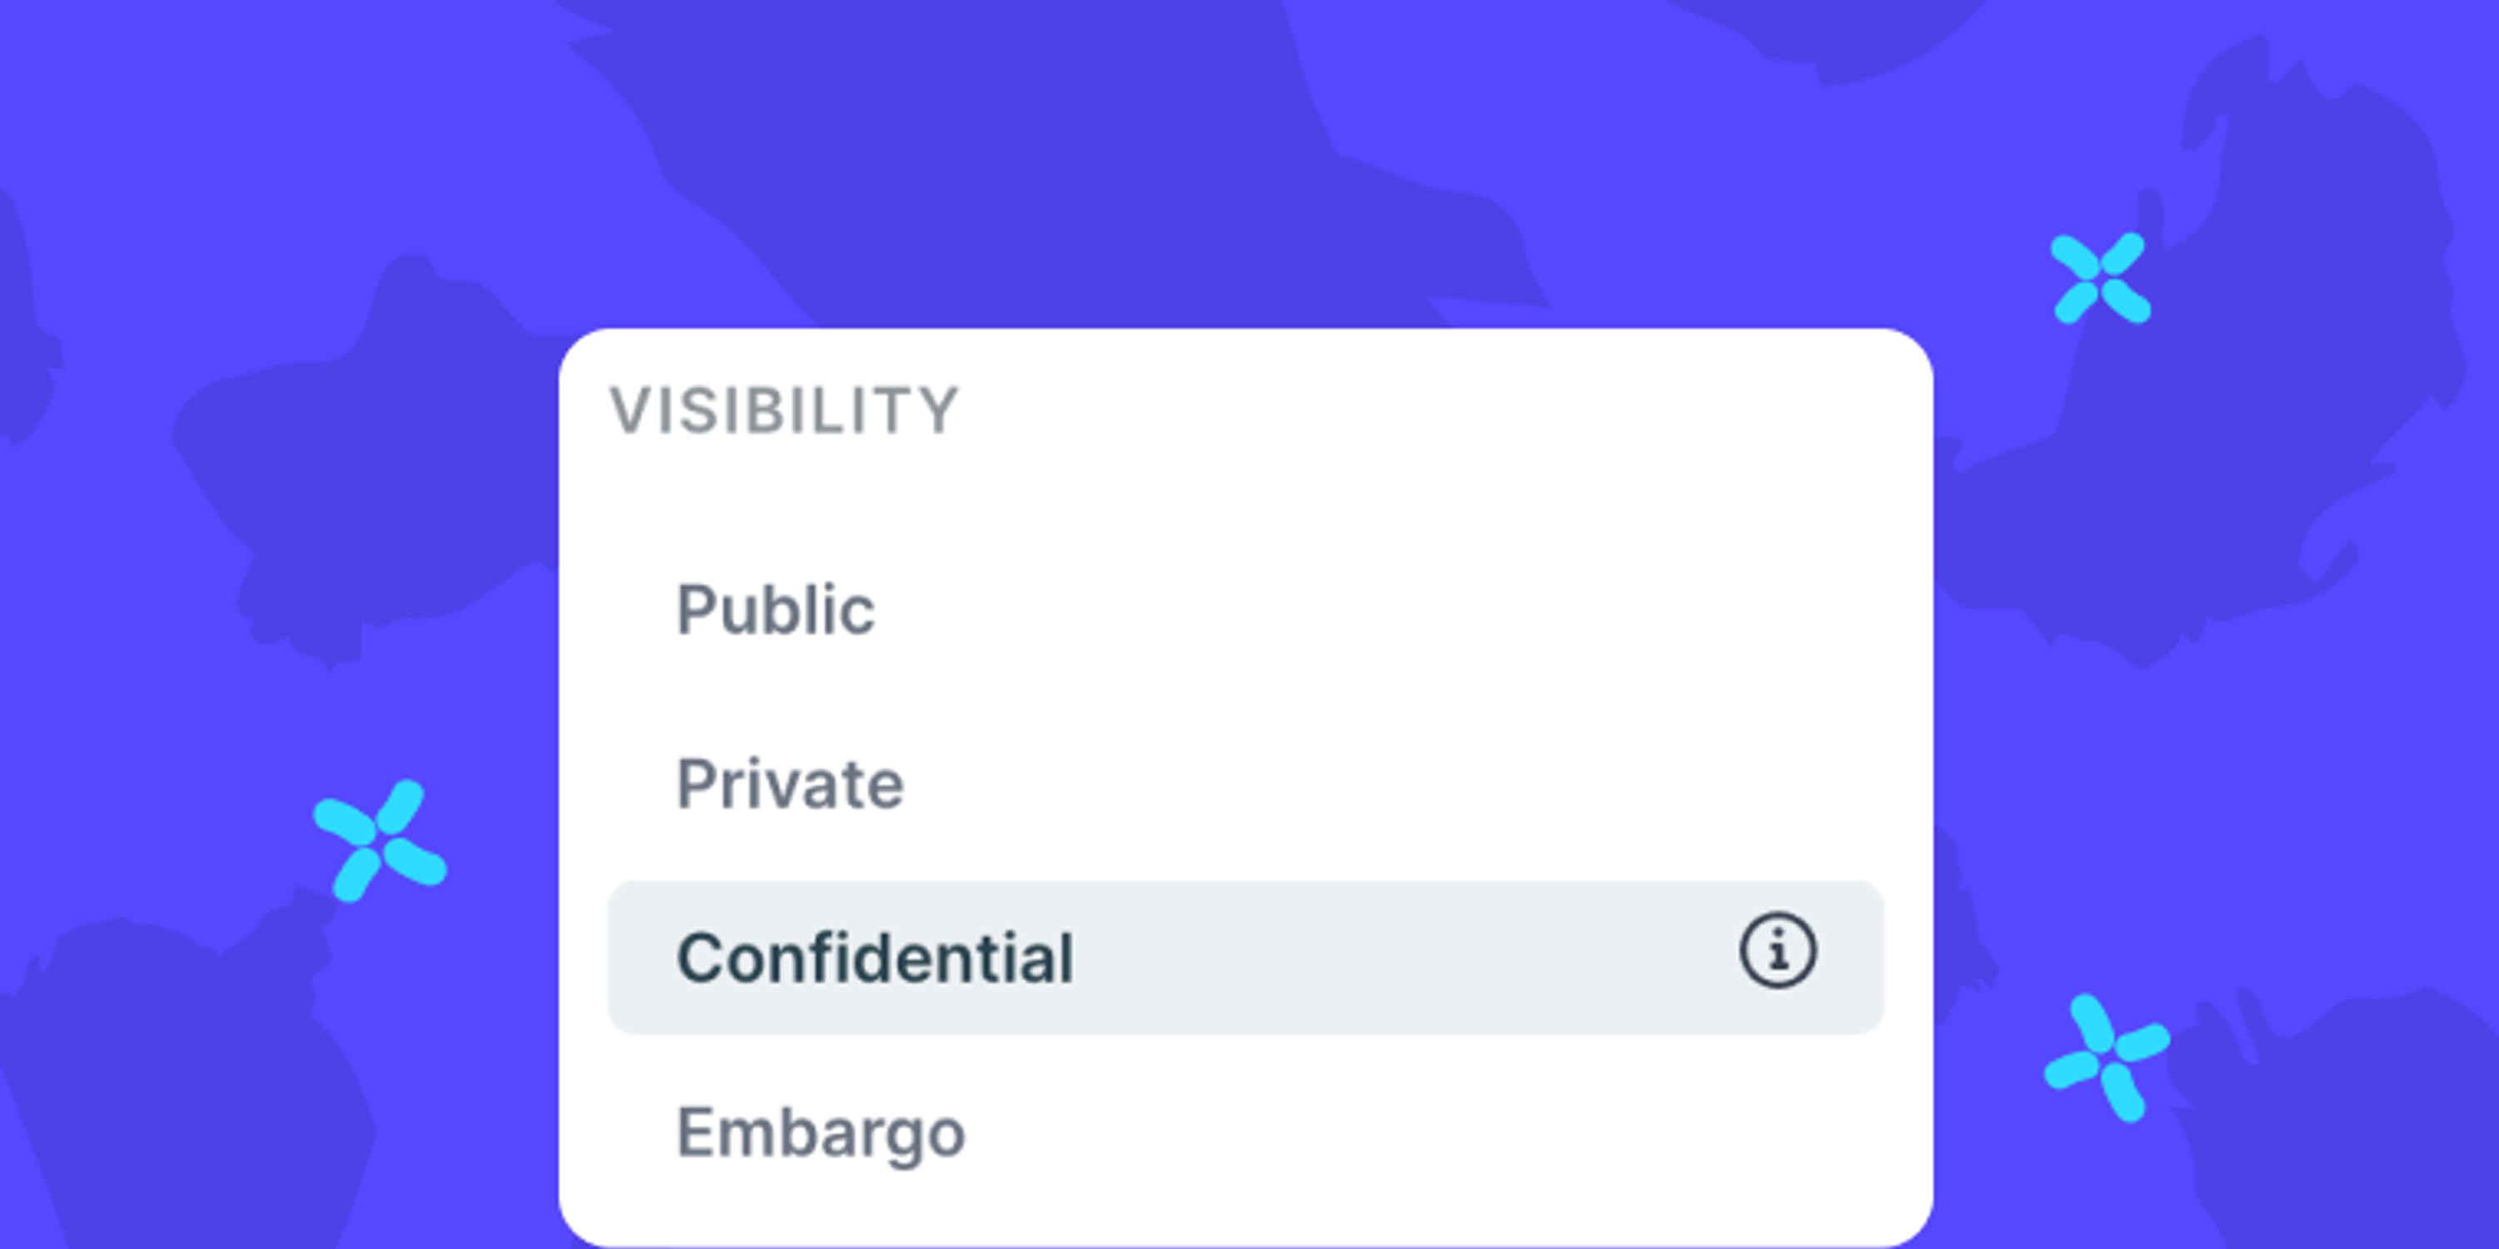Click the word Public in the list
This screenshot has width=2499, height=1249.
[776, 611]
